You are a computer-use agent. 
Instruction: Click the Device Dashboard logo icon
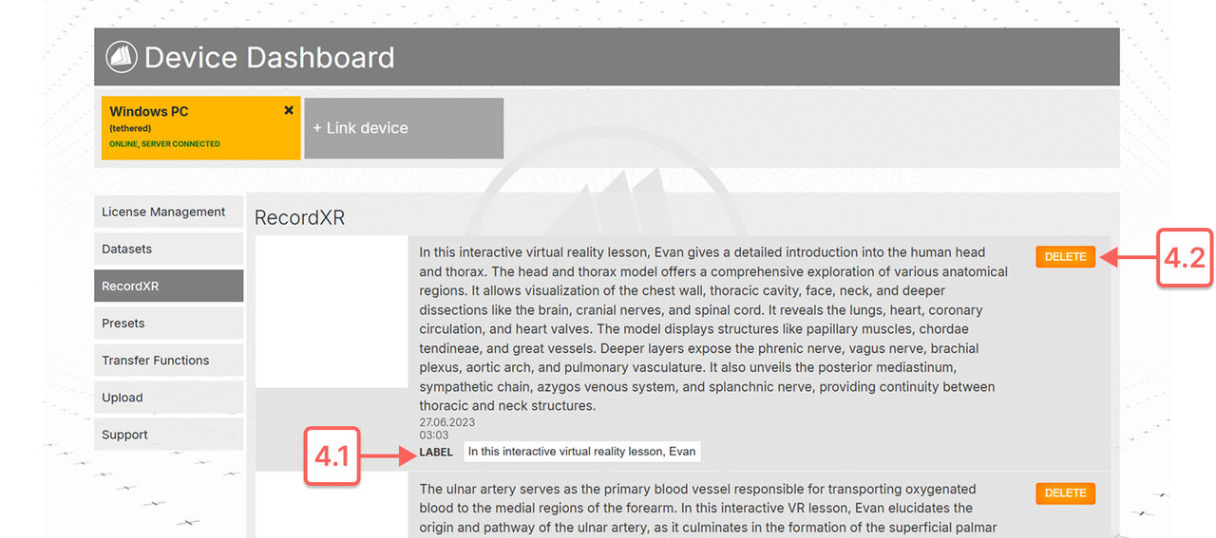122,57
